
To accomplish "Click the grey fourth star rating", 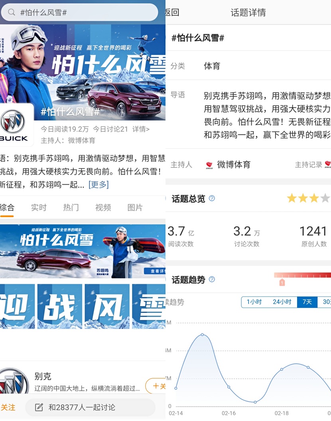I will (x=325, y=198).
